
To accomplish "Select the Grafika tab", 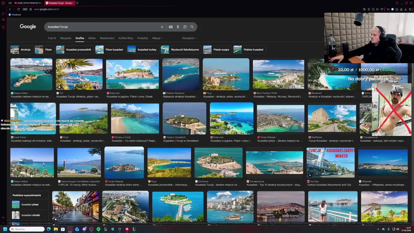I will [80, 38].
